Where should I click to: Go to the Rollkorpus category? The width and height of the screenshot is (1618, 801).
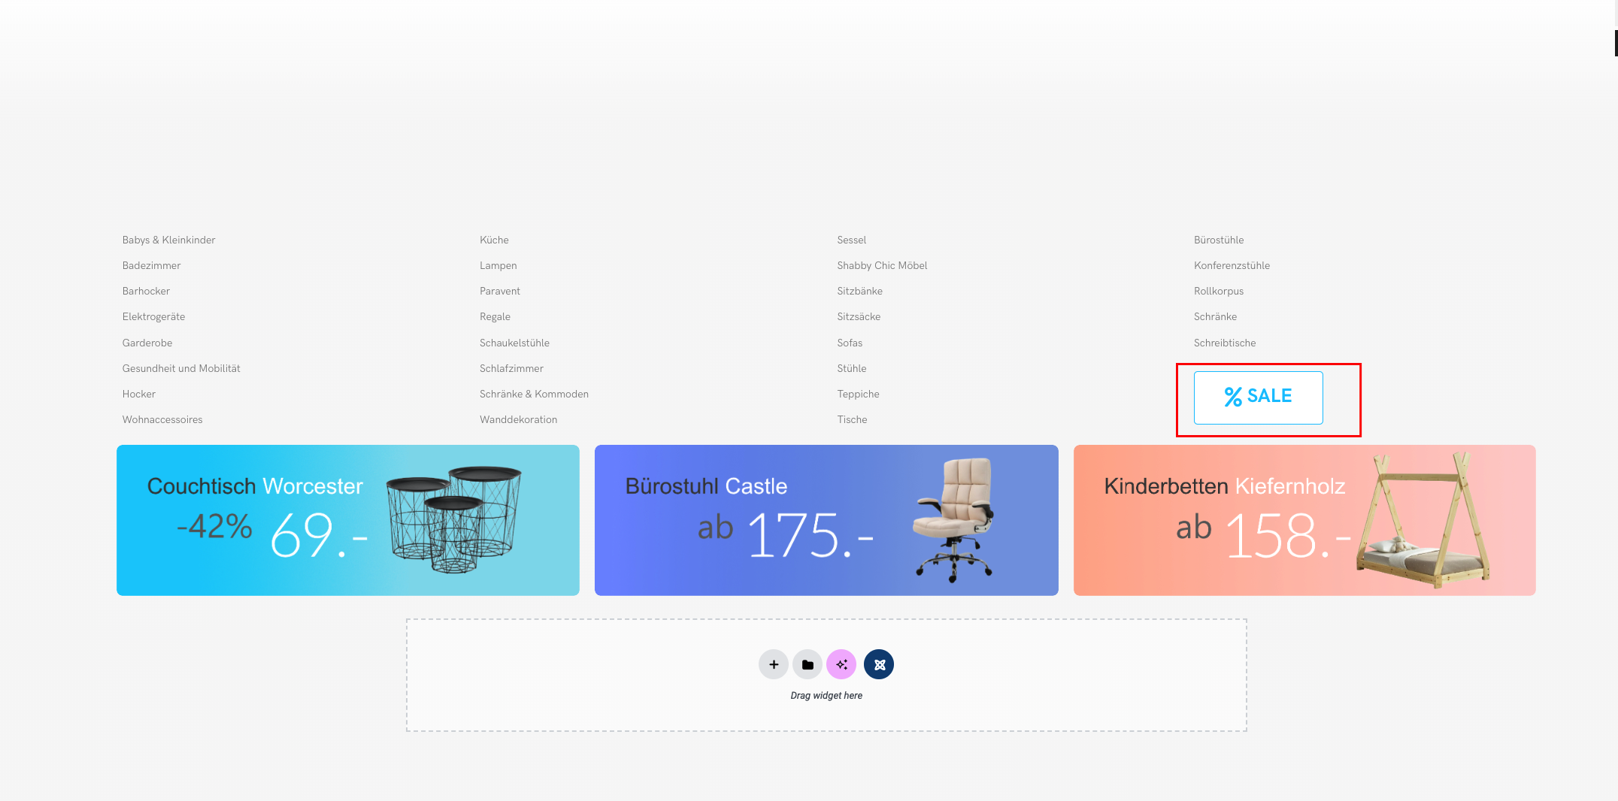[x=1219, y=291]
